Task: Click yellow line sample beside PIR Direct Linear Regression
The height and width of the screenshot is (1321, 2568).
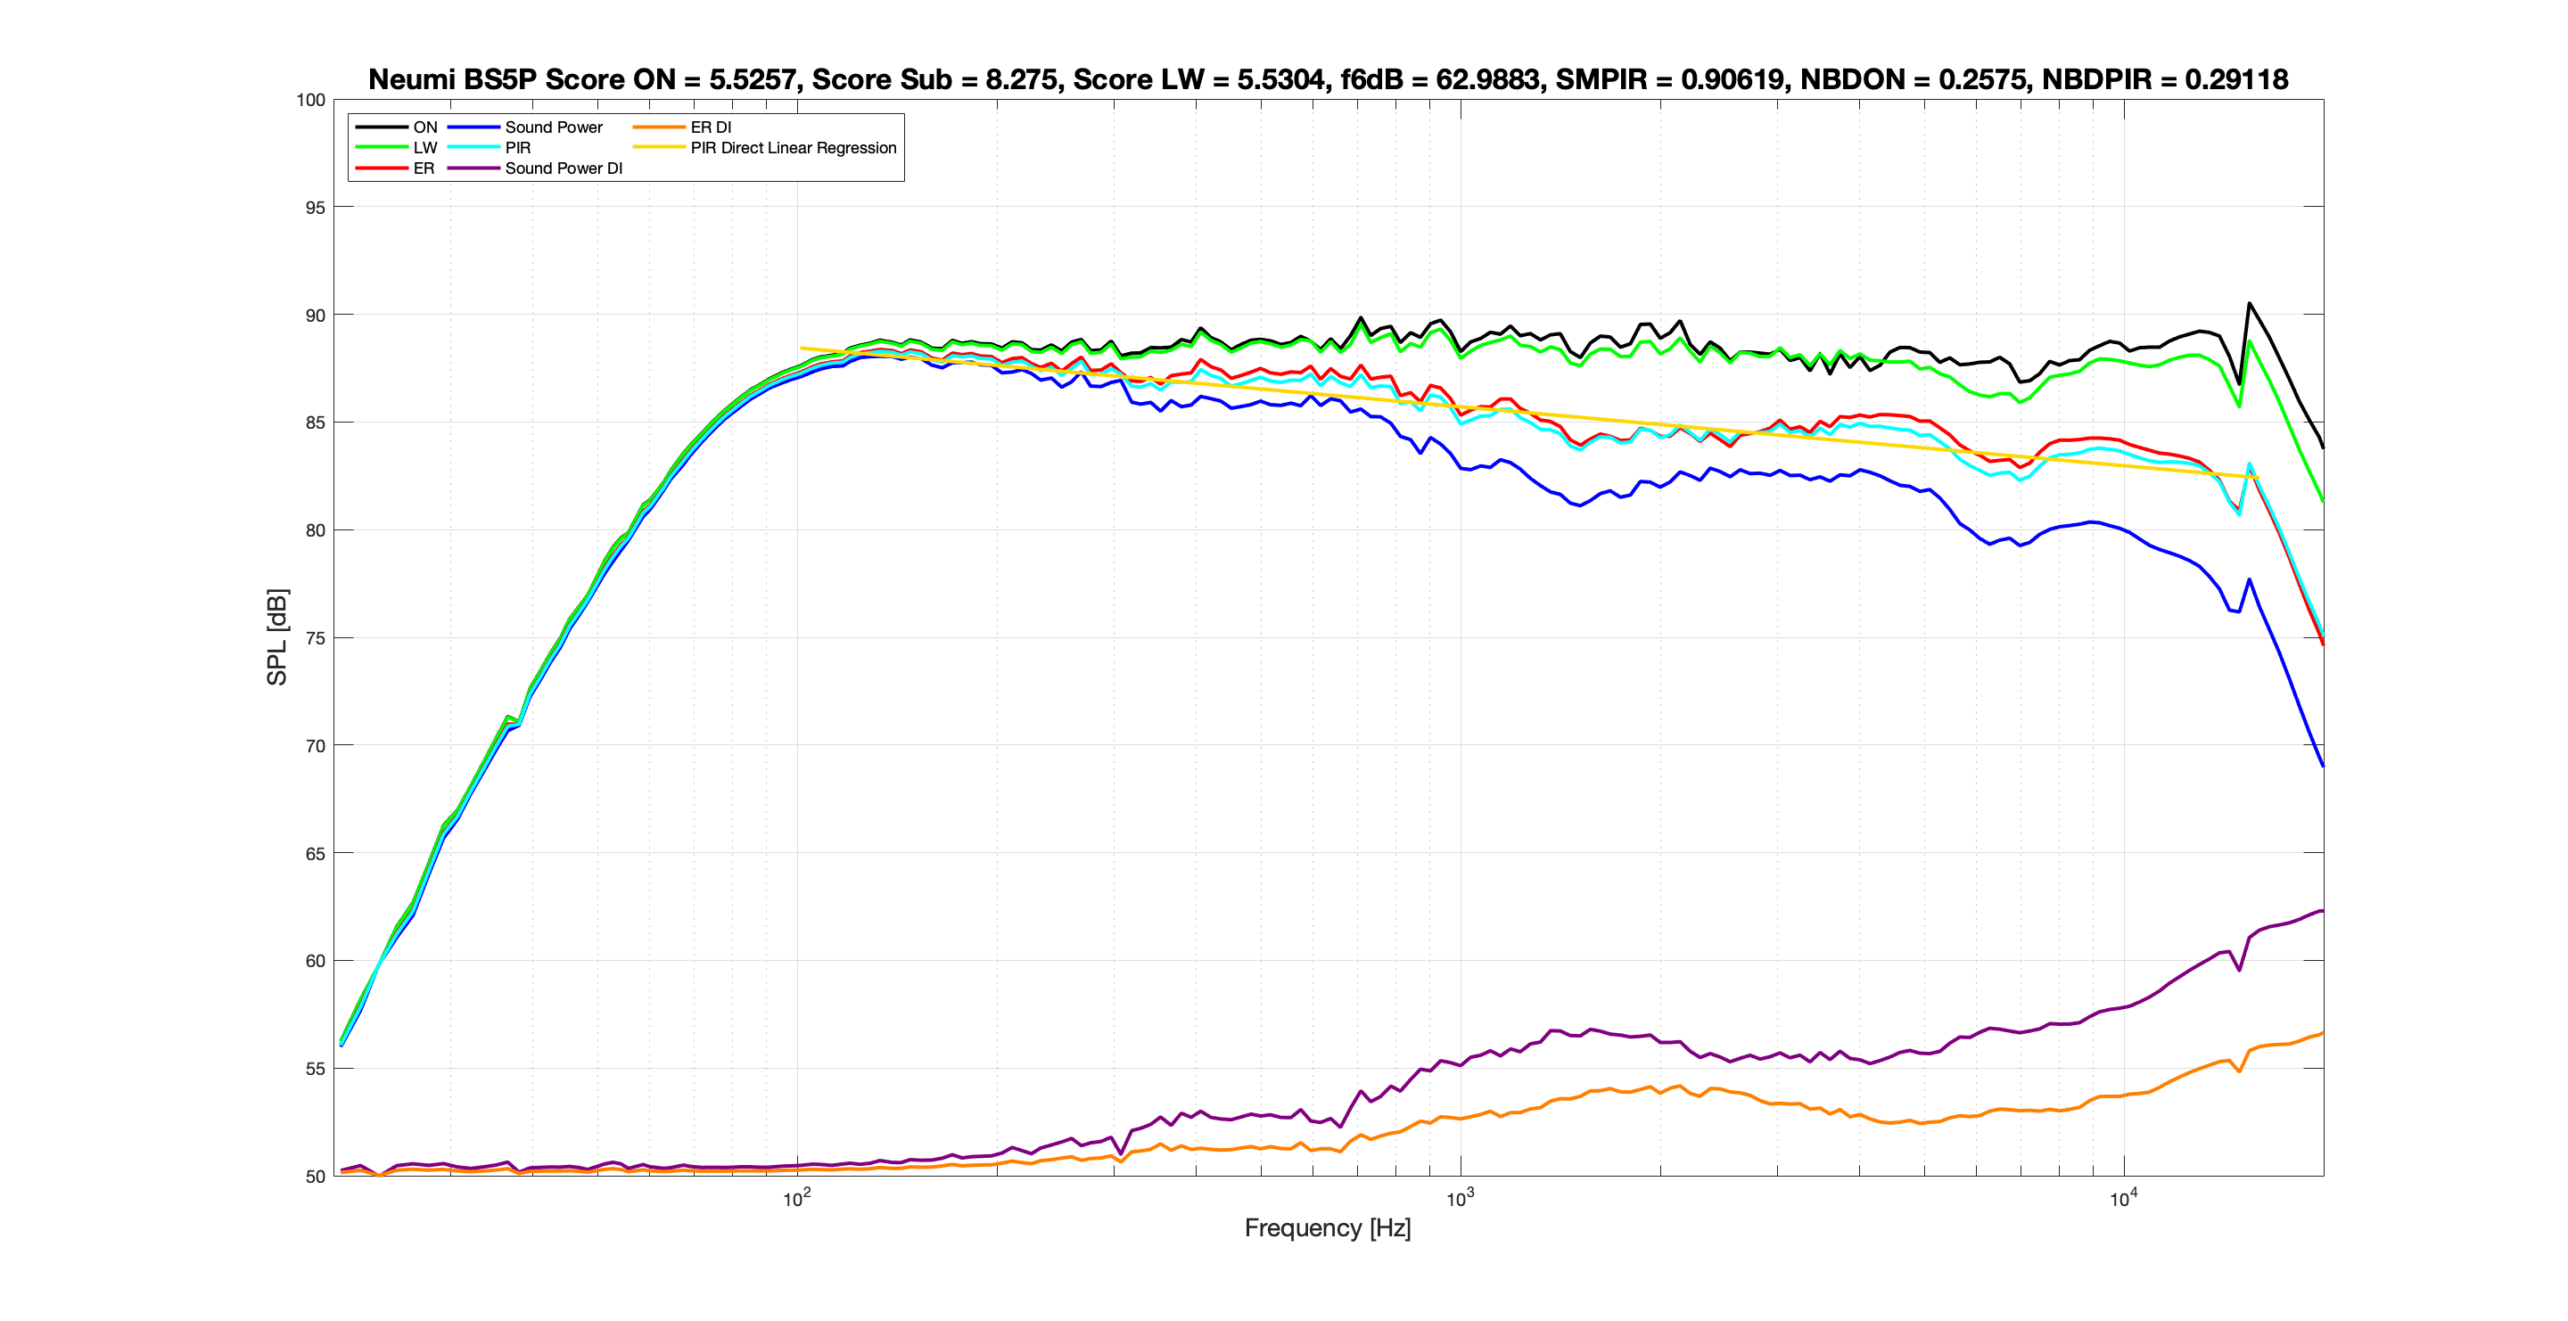Action: pos(659,147)
